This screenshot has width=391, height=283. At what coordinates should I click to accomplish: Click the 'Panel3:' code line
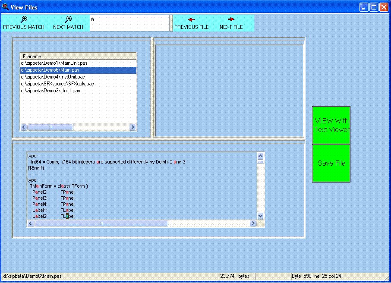54,198
